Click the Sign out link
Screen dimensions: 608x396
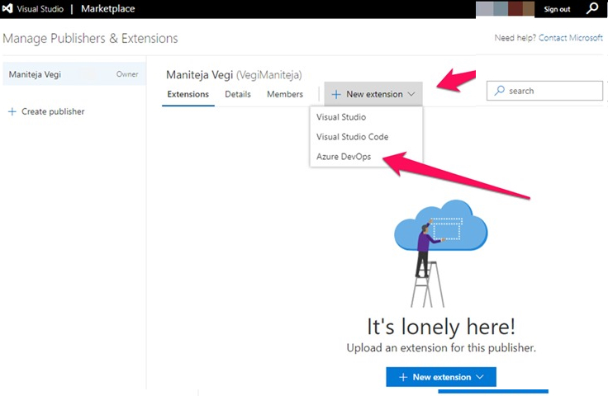(x=557, y=9)
